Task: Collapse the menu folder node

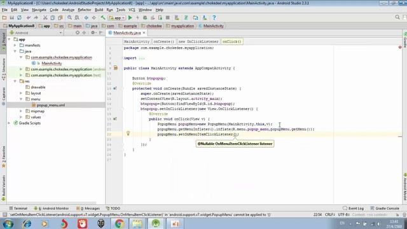Action: (21, 99)
